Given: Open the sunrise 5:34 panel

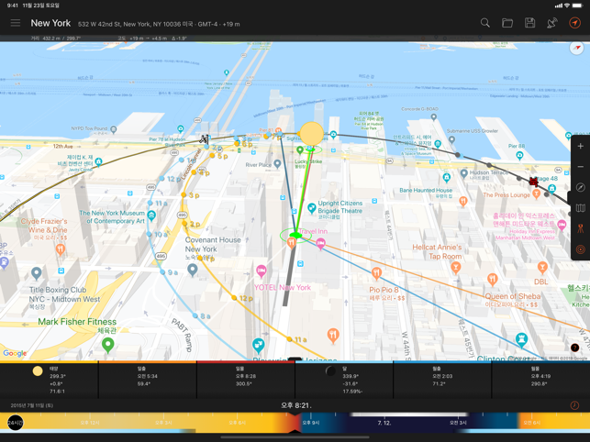Looking at the screenshot, I should (x=147, y=381).
